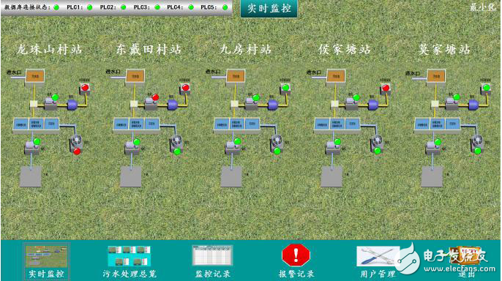
Task: Click the fan blower icon at 龙珠山村站
Action: pyautogui.click(x=76, y=141)
